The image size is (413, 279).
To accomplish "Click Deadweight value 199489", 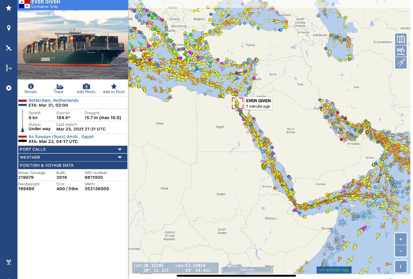I will pos(26,189).
